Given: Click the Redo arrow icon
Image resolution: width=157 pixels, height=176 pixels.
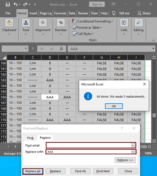Looking at the screenshot, I should tap(25, 5).
